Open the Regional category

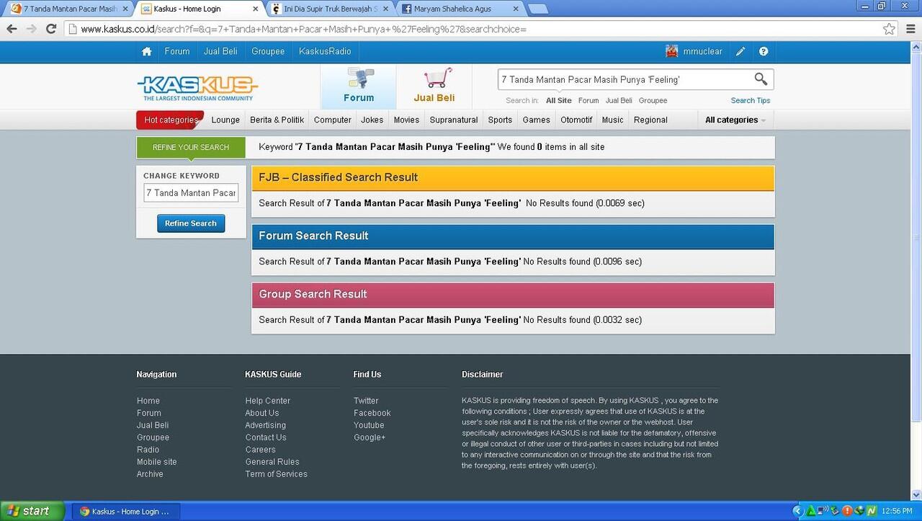(650, 120)
